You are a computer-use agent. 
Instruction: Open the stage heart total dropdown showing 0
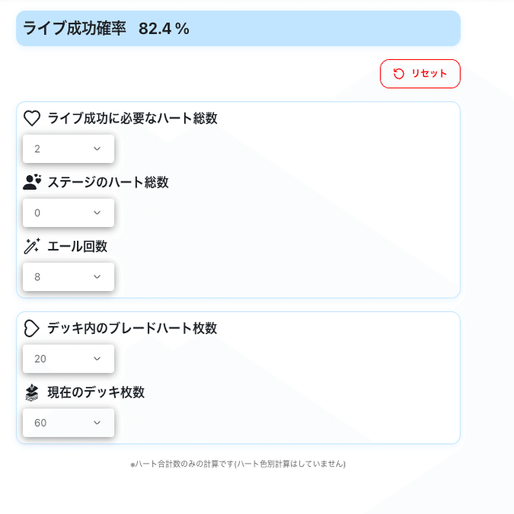point(68,213)
